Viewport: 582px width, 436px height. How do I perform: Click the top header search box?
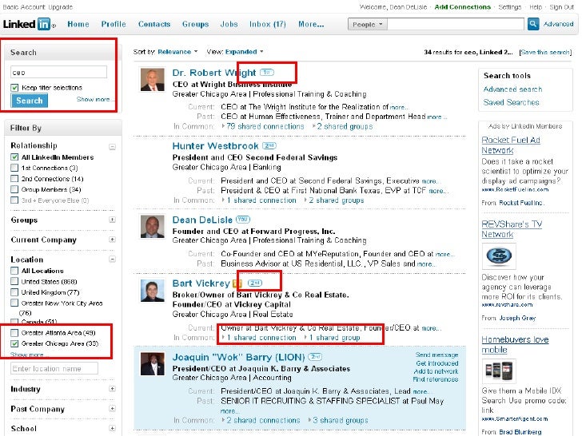click(456, 24)
